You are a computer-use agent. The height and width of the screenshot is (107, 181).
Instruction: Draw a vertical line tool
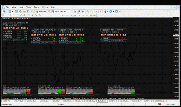coord(13,15)
